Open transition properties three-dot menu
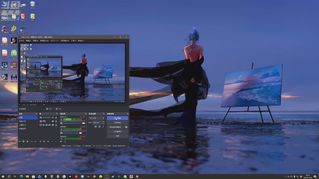This screenshot has height=179, width=319. coord(103,126)
